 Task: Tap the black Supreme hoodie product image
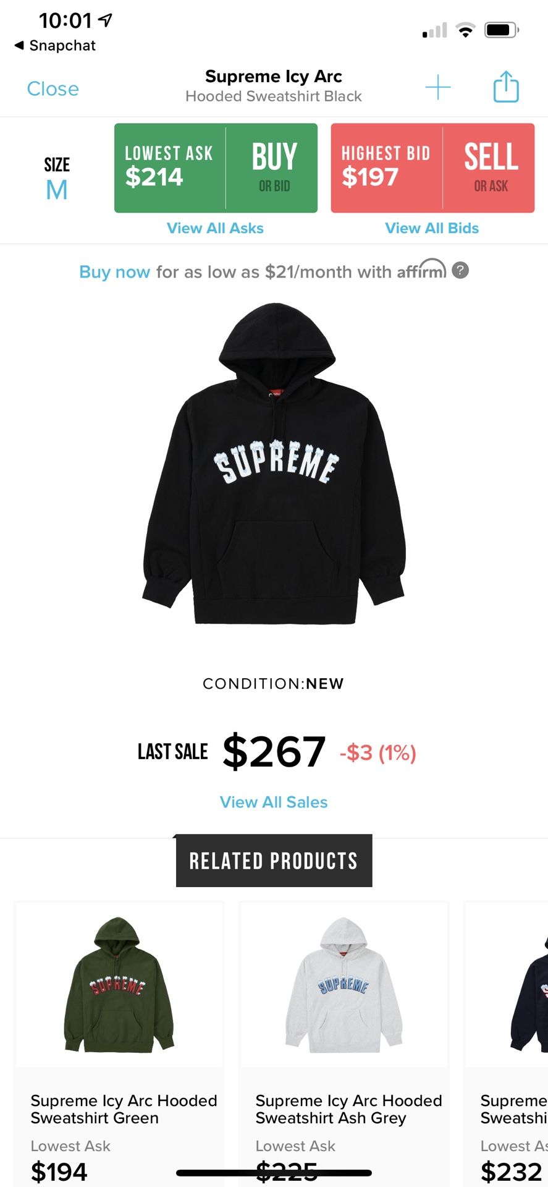tap(274, 464)
